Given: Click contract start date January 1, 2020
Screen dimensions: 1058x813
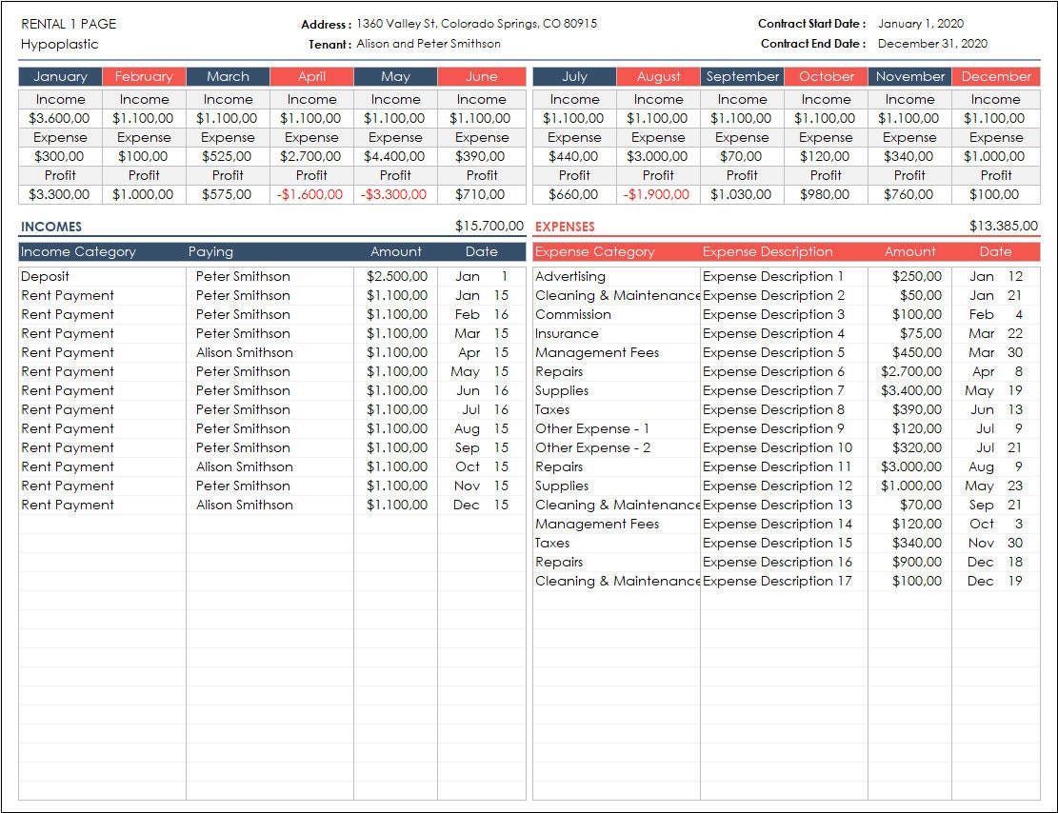Looking at the screenshot, I should pos(920,24).
